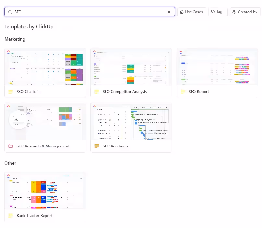Click the list icon beside SEO Checklist
Image resolution: width=262 pixels, height=228 pixels.
(11, 92)
